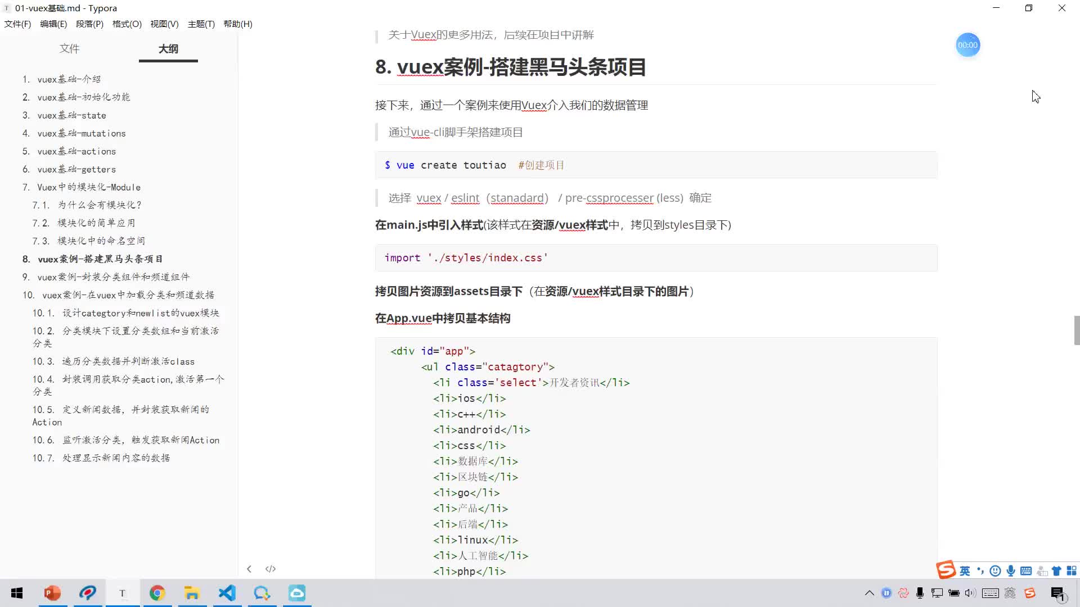The image size is (1080, 607).
Task: Go to outline item 10 在vuex中加载分类和频道数据
Action: (x=128, y=295)
